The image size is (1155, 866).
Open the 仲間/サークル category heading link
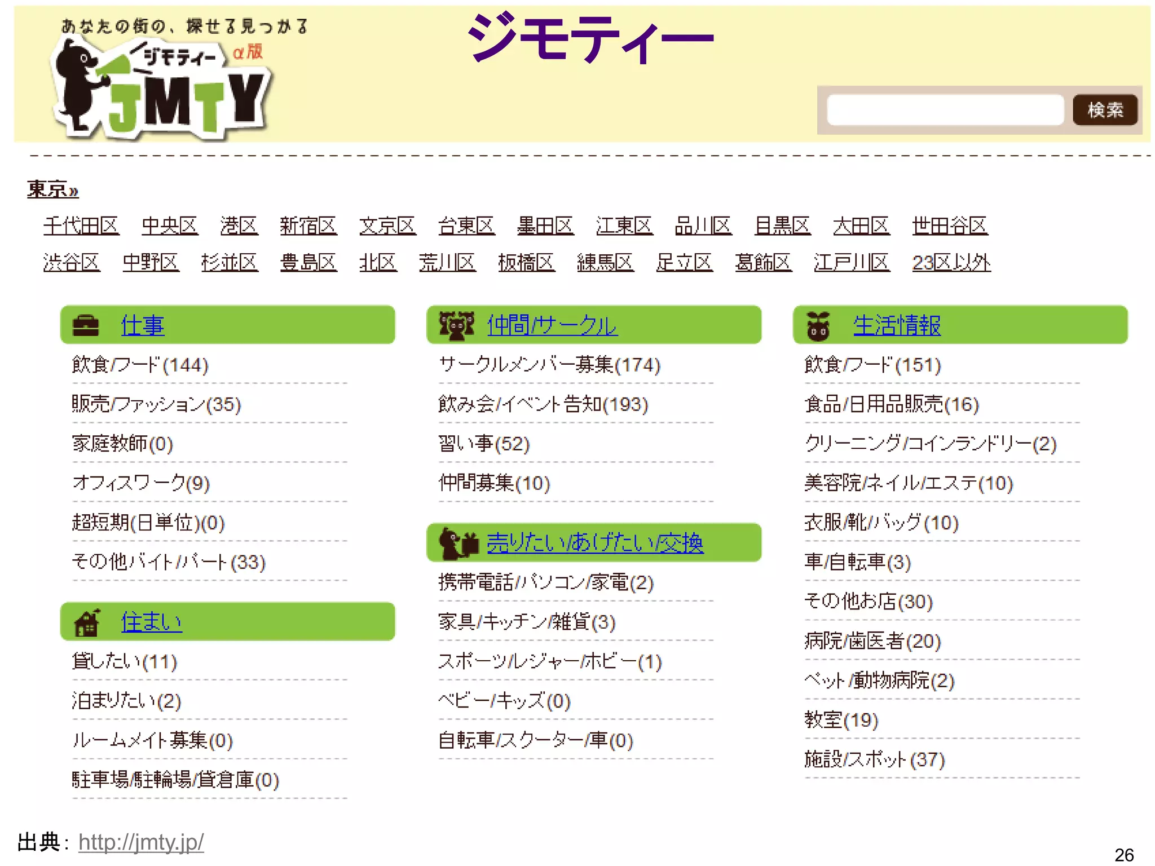tap(552, 325)
